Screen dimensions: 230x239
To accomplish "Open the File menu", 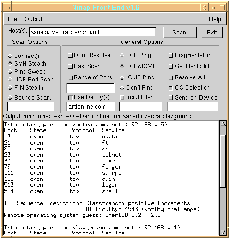I will click(12, 19).
